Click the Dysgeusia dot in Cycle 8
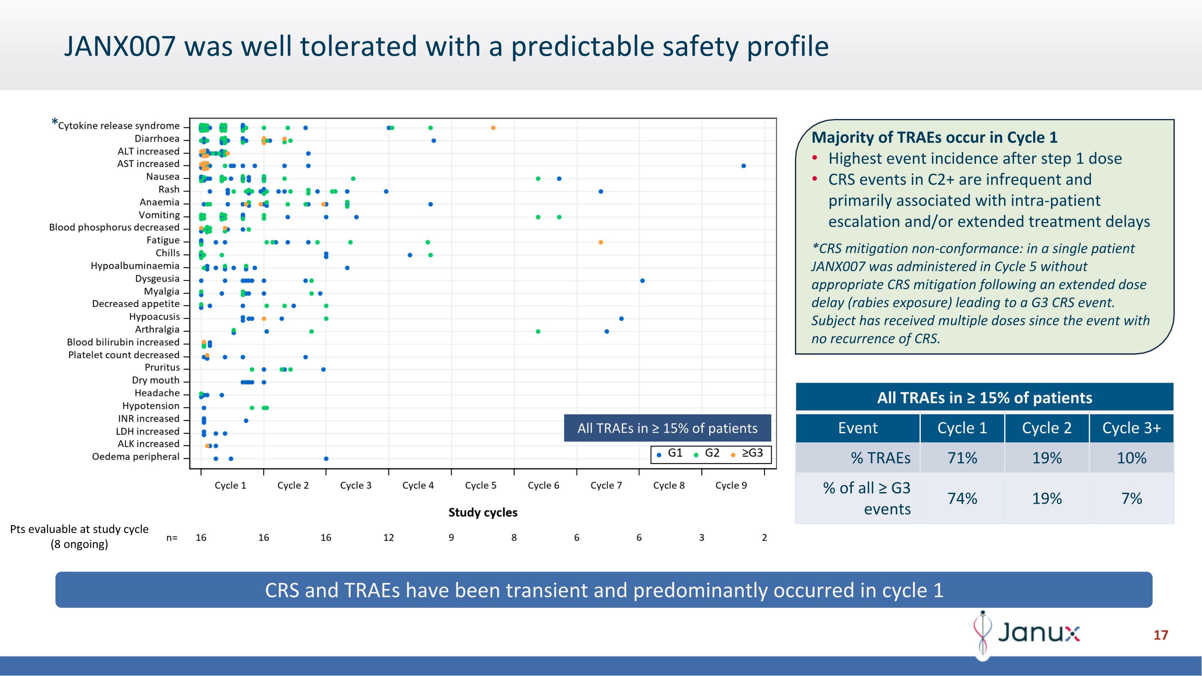 pos(643,281)
